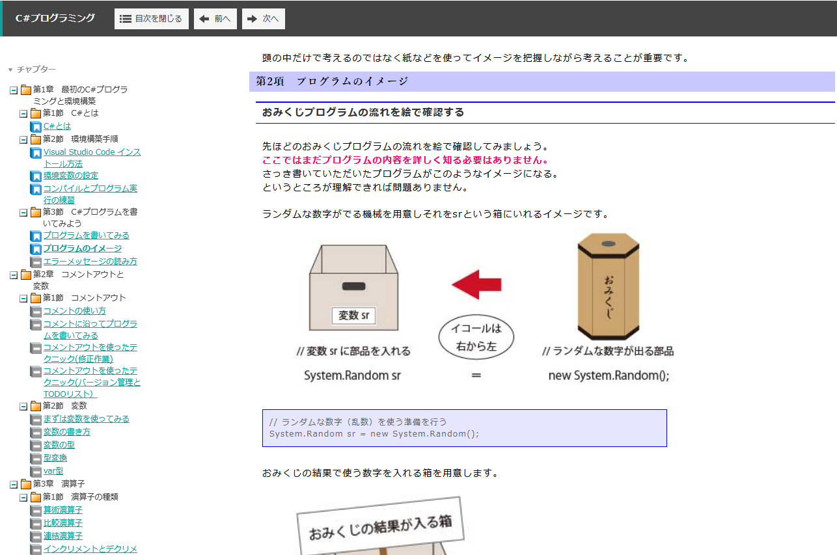
Task: Collapse the 第2節 環境構築手順 section
Action: tap(23, 139)
